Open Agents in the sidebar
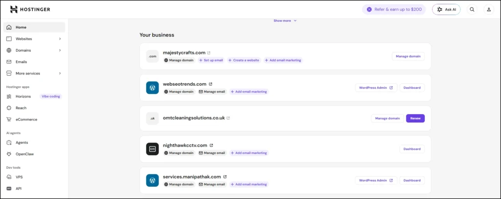The image size is (501, 199). (34, 142)
